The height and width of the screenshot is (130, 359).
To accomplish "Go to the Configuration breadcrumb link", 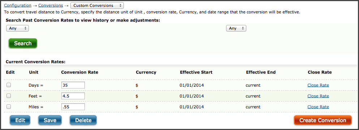I will pyautogui.click(x=18, y=5).
